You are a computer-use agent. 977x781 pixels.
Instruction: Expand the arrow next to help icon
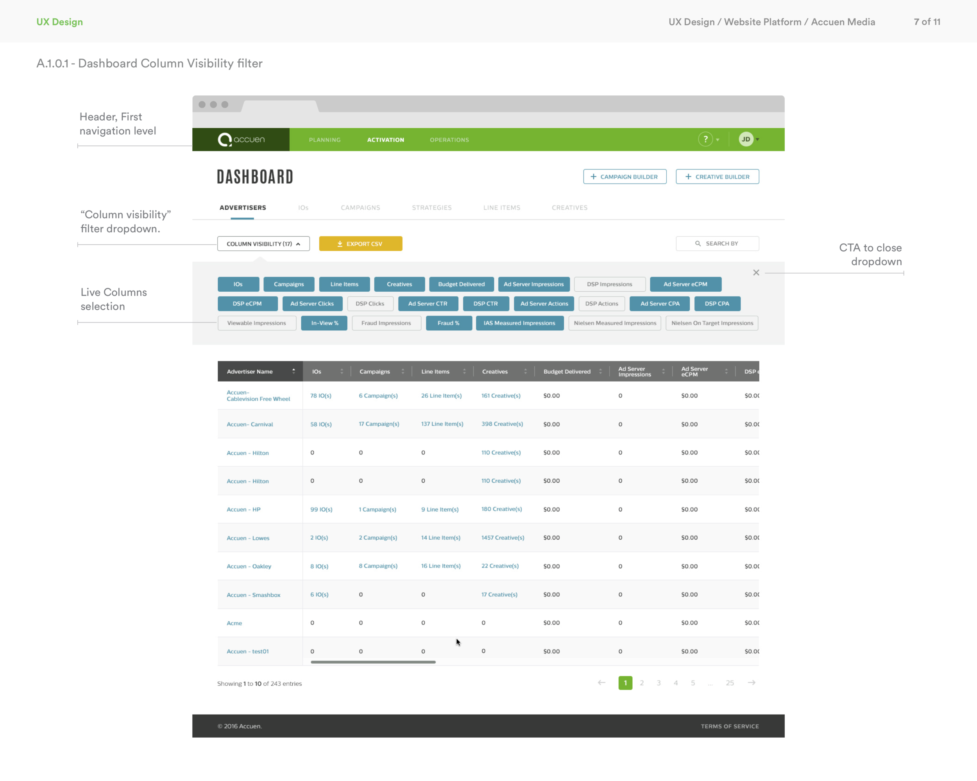[x=718, y=140]
